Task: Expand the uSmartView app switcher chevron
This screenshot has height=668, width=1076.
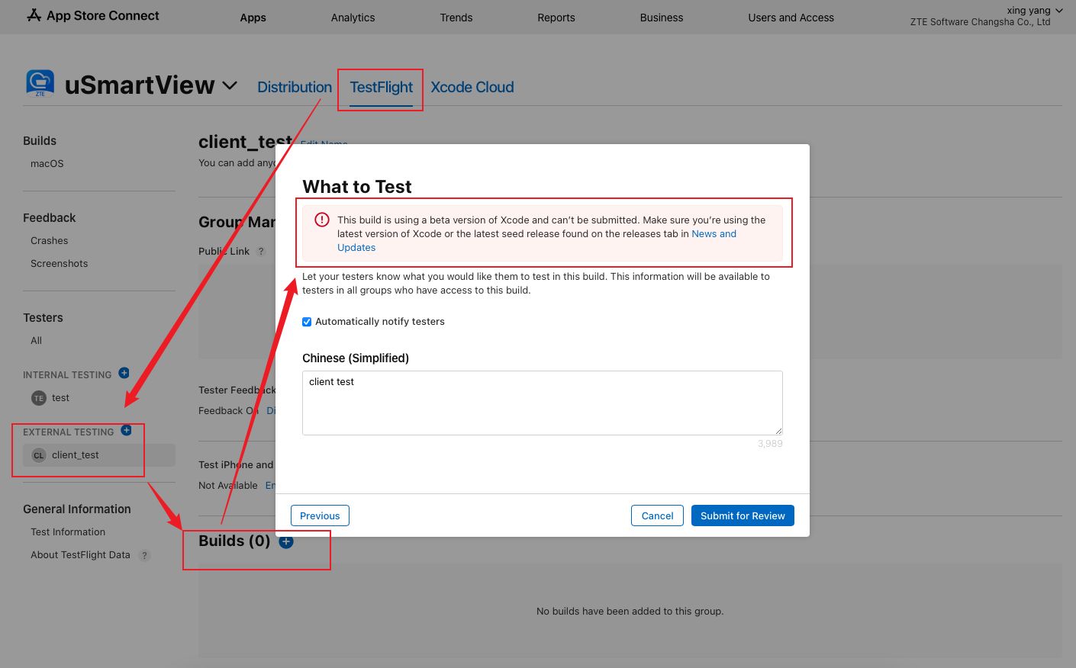Action: [230, 85]
